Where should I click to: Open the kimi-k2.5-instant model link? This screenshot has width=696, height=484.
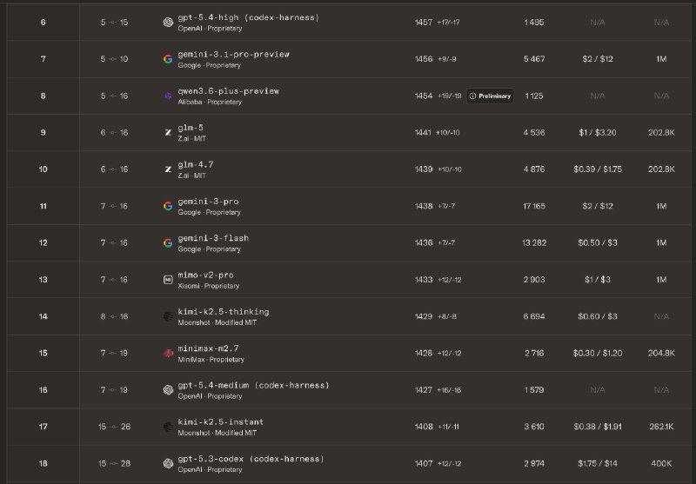pos(220,422)
